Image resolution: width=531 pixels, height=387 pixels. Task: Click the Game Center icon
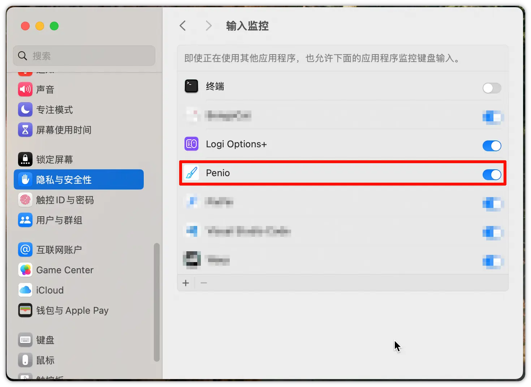click(25, 270)
